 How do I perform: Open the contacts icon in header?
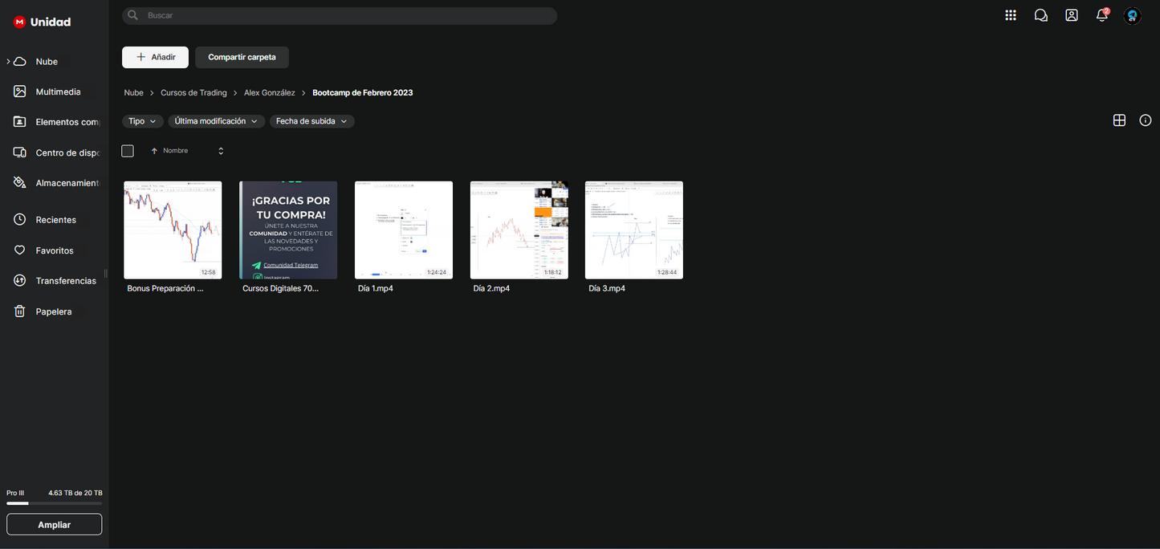click(1071, 15)
